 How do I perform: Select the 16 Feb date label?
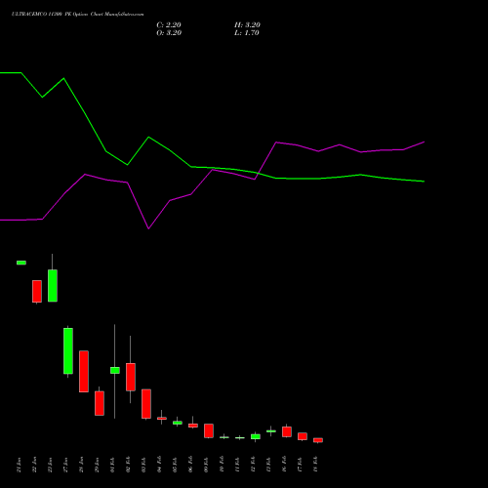284,465
